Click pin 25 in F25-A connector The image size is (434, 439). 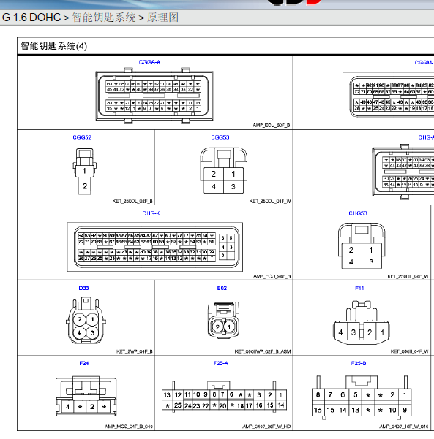tap(178, 405)
